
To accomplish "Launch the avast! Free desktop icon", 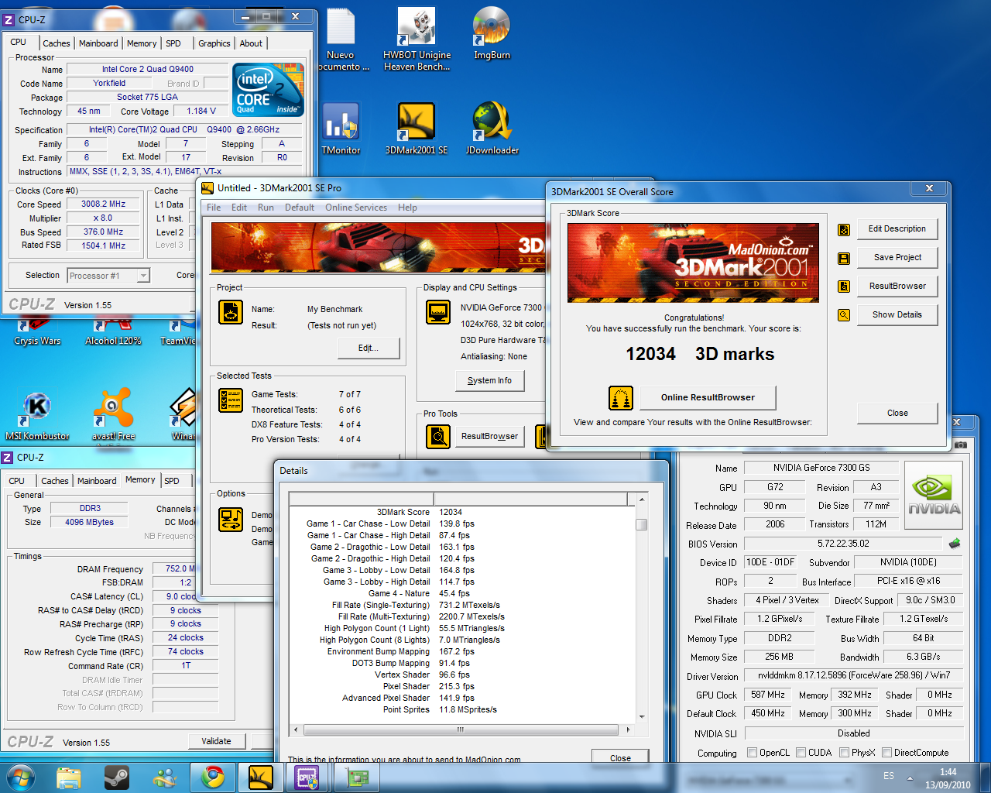I will pyautogui.click(x=113, y=414).
